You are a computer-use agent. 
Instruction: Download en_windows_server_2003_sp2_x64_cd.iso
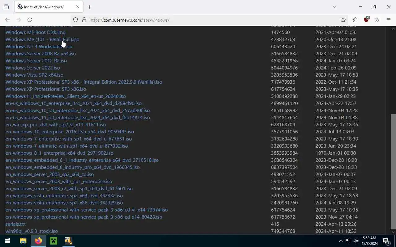[x=49, y=174]
